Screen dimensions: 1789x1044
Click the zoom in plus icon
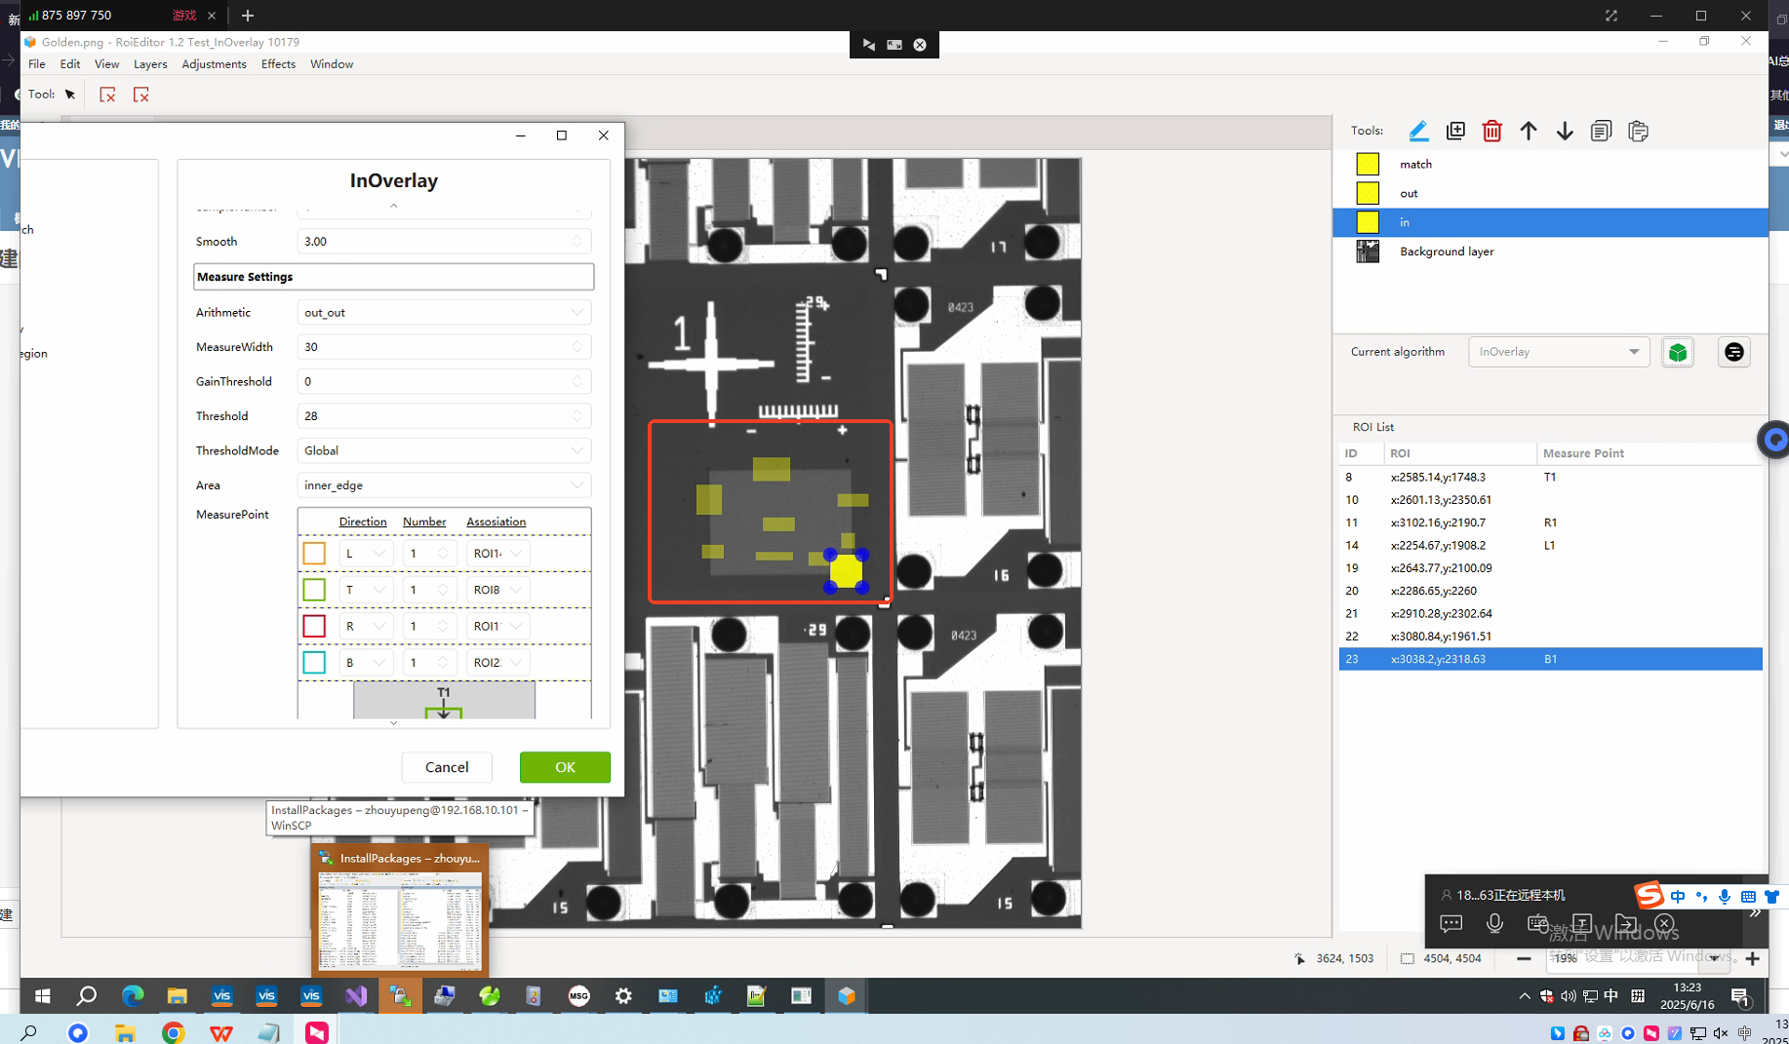pyautogui.click(x=1753, y=959)
